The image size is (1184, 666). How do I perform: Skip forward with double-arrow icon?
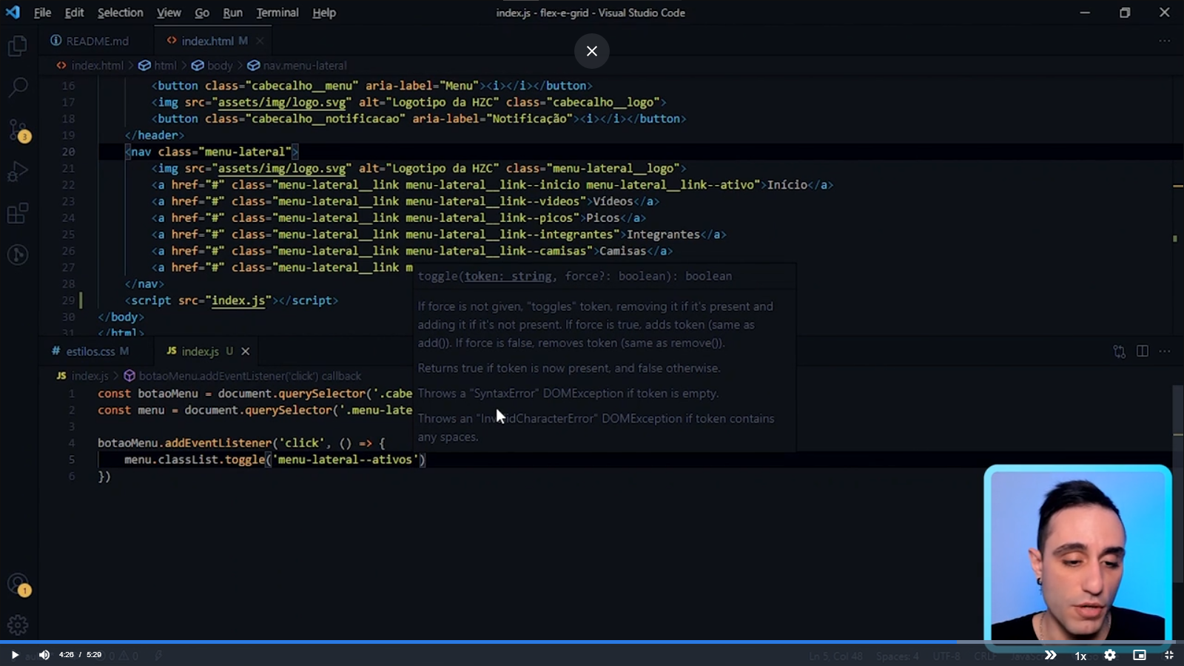pyautogui.click(x=1050, y=655)
